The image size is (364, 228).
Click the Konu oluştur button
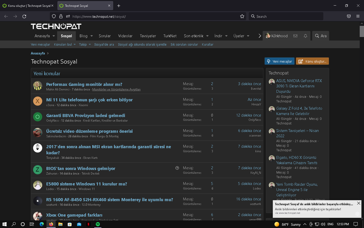point(312,61)
